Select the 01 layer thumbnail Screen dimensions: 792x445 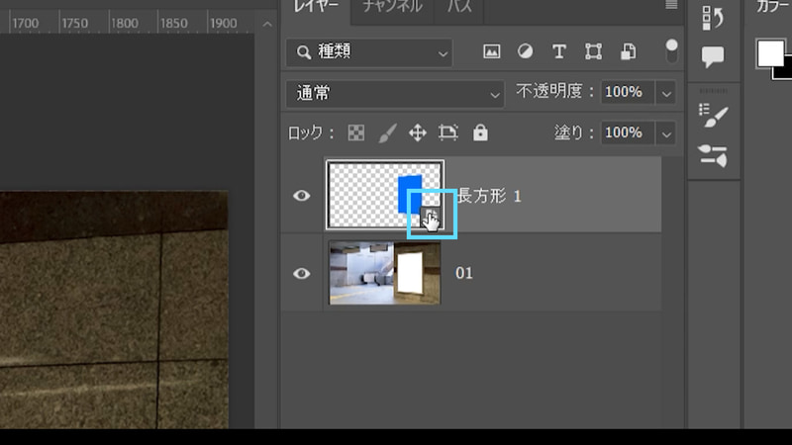pos(385,273)
